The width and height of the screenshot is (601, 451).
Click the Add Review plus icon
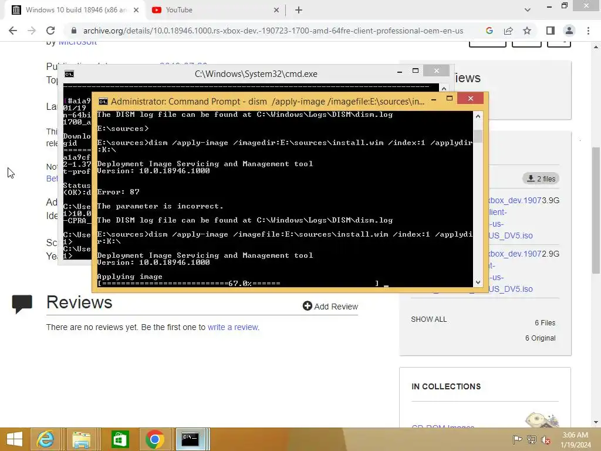click(x=307, y=305)
